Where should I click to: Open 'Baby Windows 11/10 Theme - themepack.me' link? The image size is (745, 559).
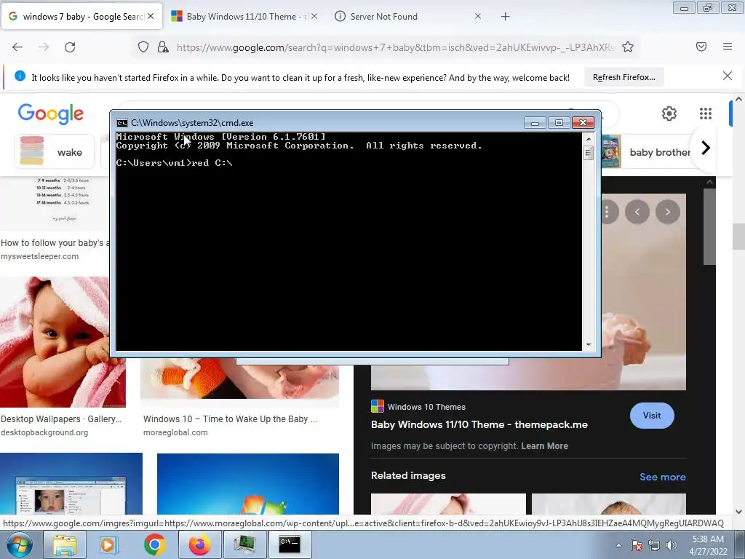(479, 424)
